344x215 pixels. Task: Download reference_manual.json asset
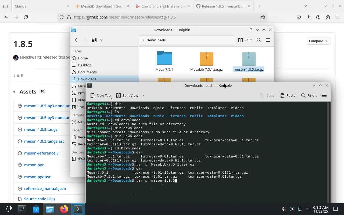(45, 189)
